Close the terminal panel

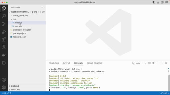point(166,63)
